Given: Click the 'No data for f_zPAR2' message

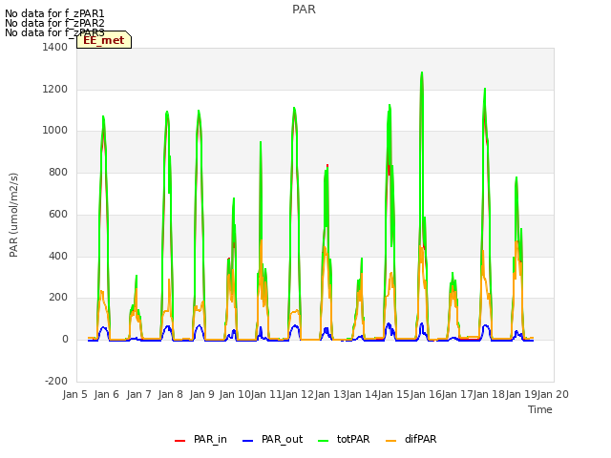Looking at the screenshot, I should [x=54, y=23].
